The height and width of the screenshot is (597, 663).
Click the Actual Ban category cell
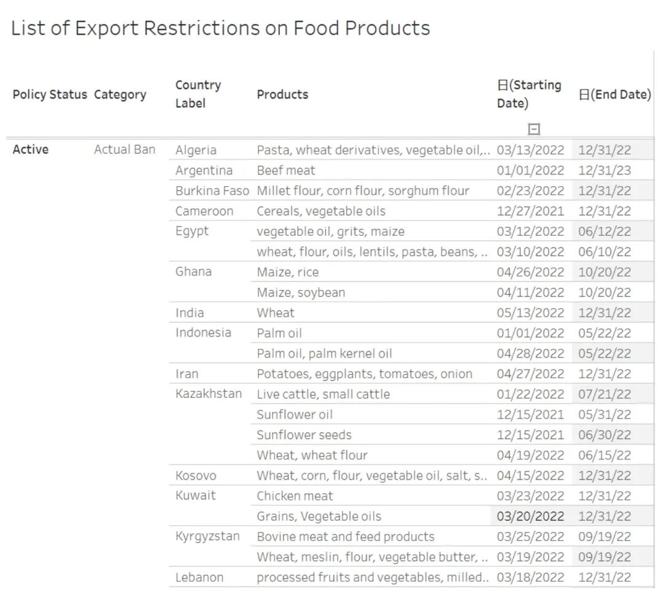click(125, 150)
